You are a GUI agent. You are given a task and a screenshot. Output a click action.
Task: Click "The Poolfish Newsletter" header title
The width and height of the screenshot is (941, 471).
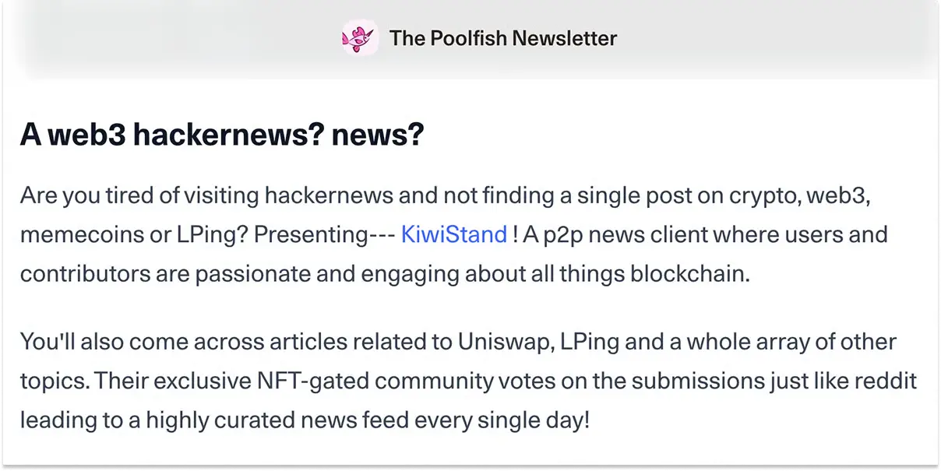[x=503, y=37]
